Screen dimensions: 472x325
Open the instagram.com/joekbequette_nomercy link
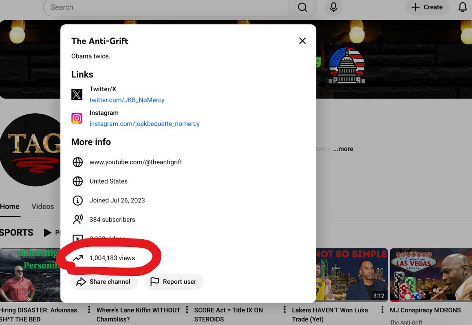(x=144, y=124)
